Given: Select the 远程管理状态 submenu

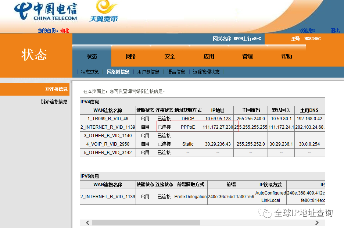Looking at the screenshot, I should pyautogui.click(x=206, y=72).
